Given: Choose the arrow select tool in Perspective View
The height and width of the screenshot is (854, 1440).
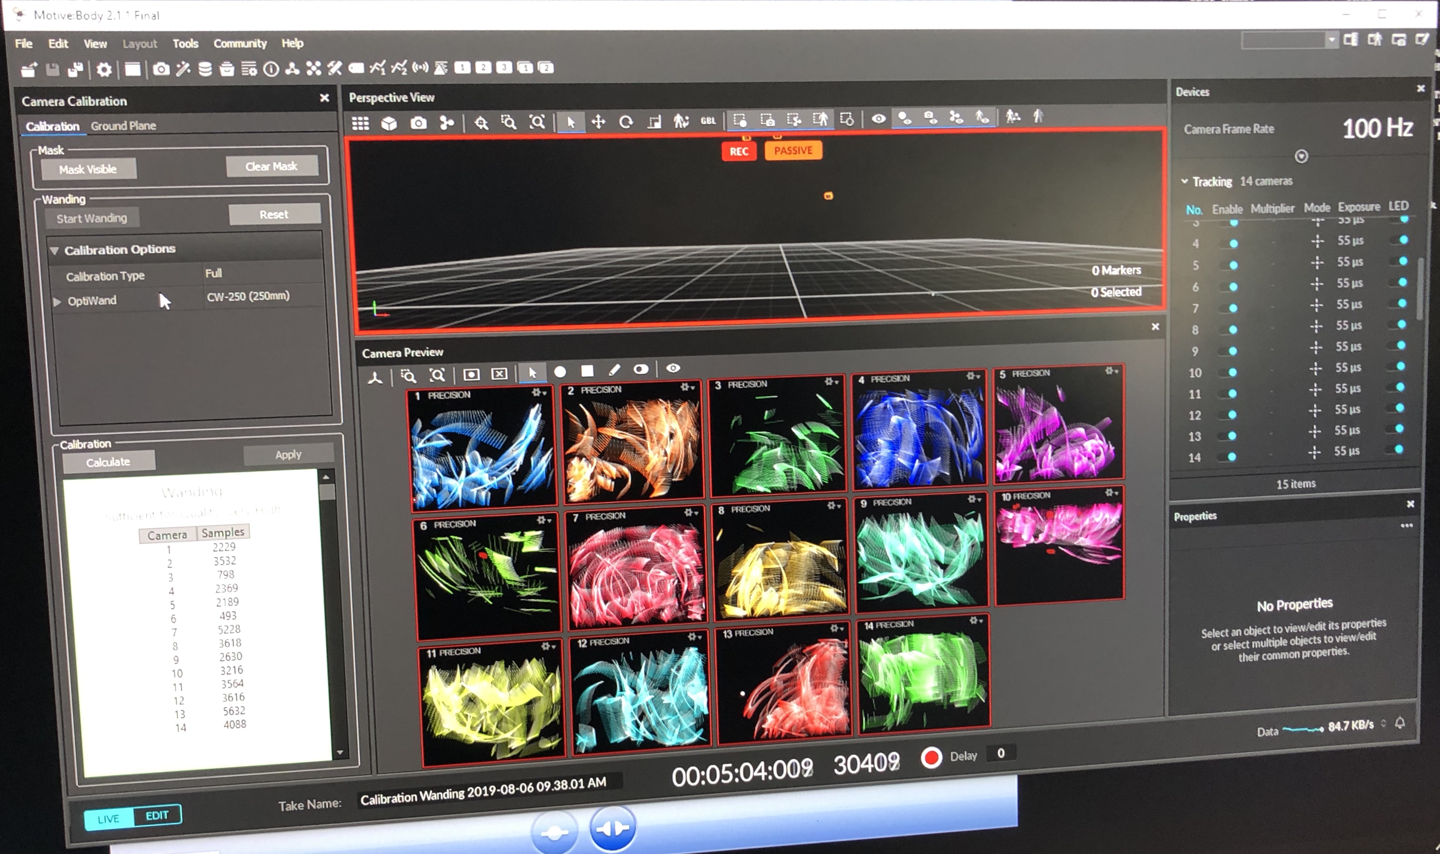Looking at the screenshot, I should 571,122.
